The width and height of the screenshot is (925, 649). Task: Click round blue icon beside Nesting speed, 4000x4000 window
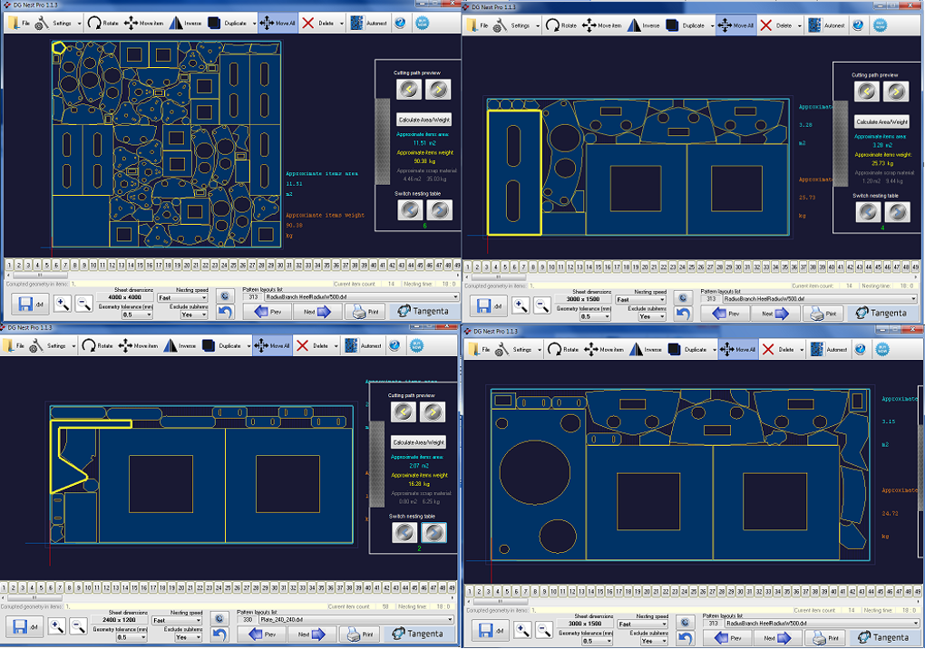pos(224,295)
